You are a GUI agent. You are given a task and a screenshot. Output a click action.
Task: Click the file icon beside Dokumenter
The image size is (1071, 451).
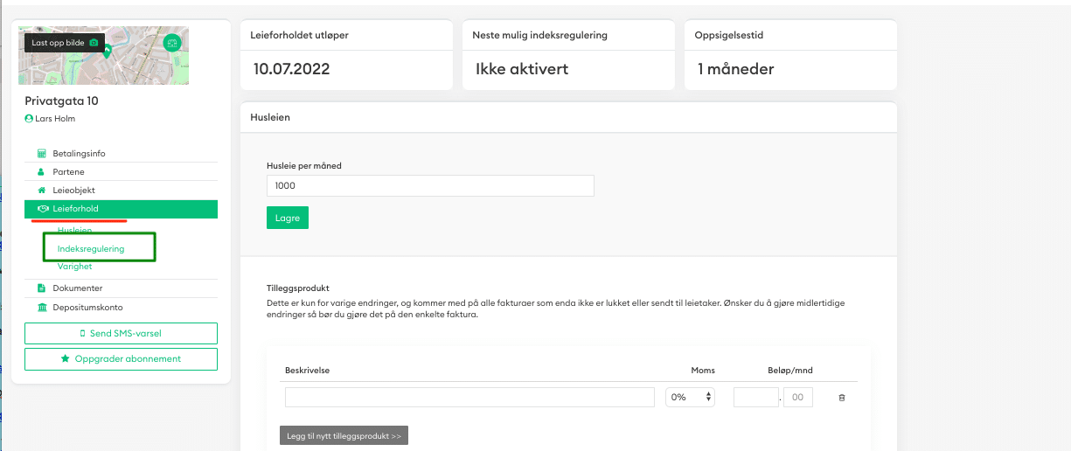[x=41, y=288]
